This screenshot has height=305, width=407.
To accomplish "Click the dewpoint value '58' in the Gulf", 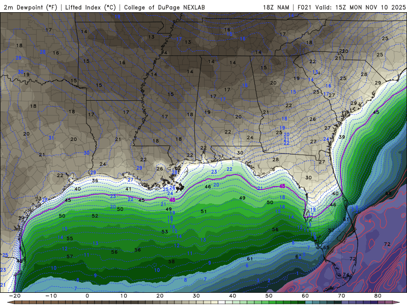I will (x=171, y=261).
